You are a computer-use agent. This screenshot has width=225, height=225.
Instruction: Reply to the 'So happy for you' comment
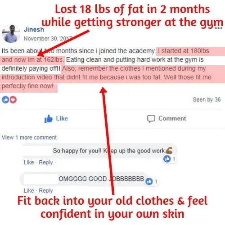(46, 162)
